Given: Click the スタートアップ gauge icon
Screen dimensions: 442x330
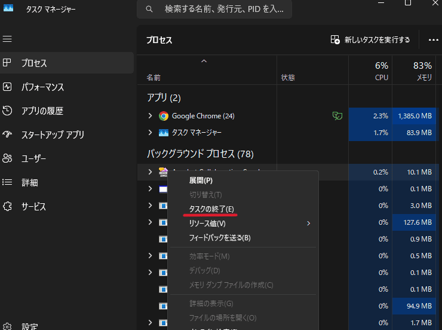Looking at the screenshot, I should [x=7, y=135].
